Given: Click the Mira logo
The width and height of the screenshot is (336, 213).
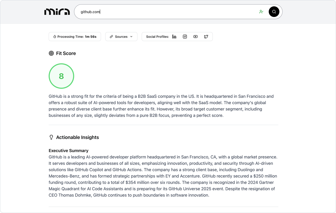Looking at the screenshot, I should coord(57,12).
